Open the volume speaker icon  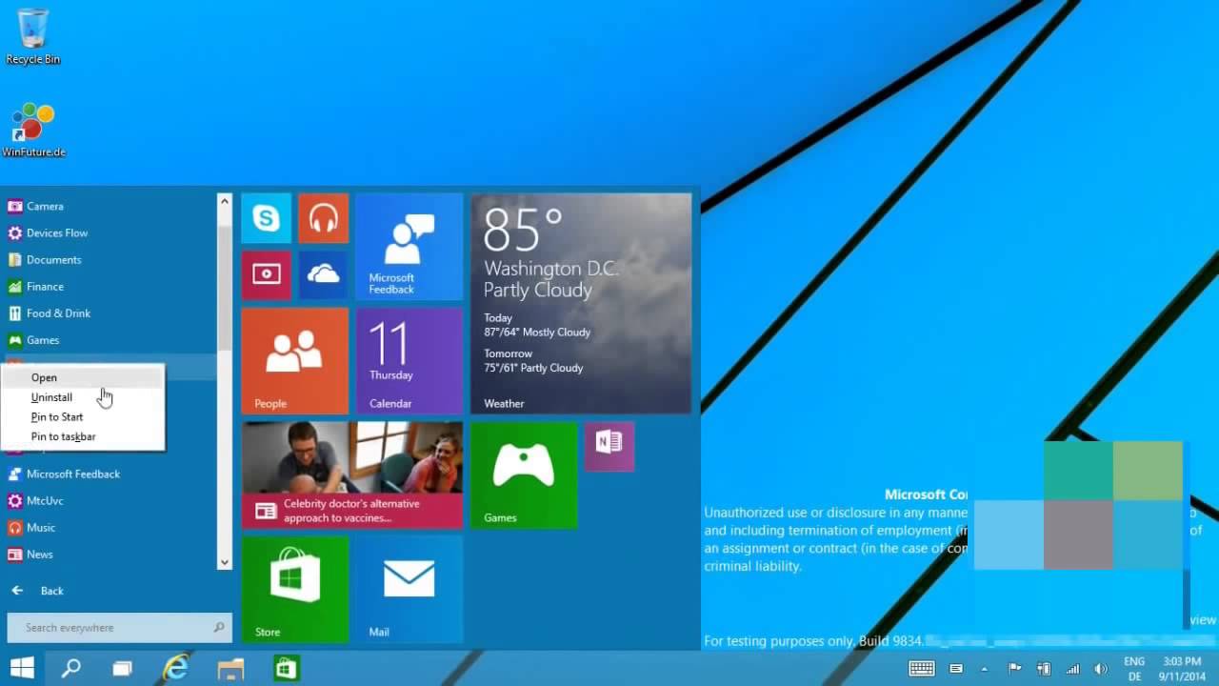pos(1101,669)
